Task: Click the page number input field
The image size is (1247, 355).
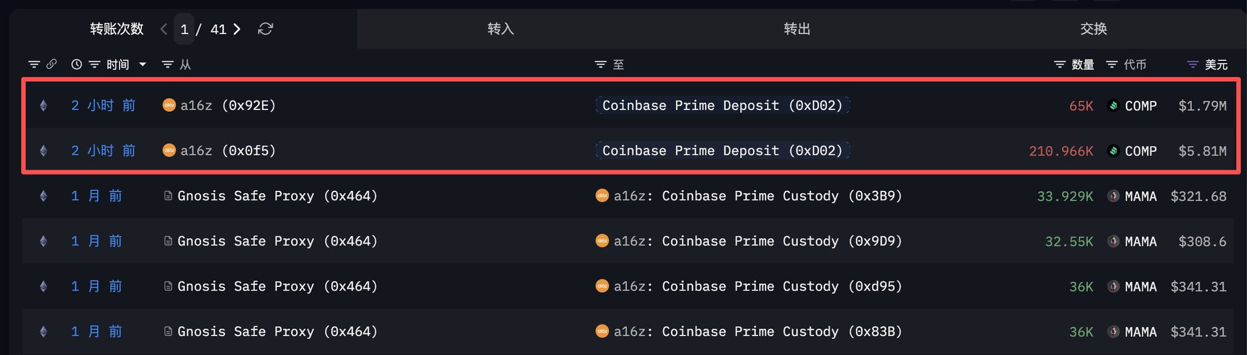Action: pyautogui.click(x=184, y=29)
